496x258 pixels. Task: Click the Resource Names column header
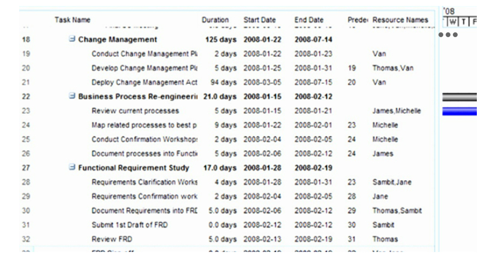400,20
